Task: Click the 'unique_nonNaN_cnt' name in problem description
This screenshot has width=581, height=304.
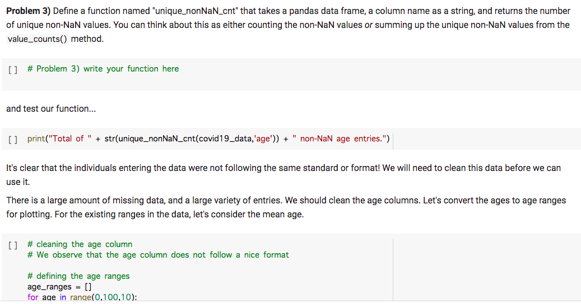Action: 195,11
